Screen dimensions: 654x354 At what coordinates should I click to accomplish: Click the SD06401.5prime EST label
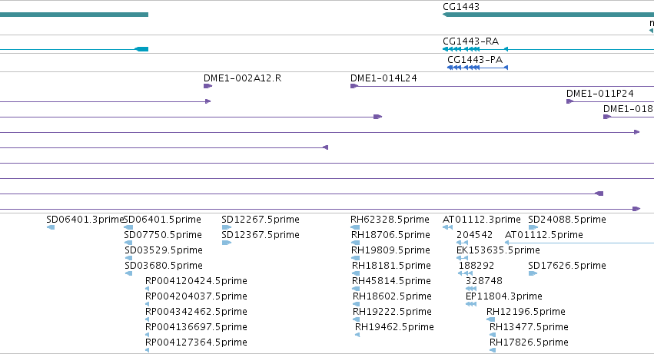pos(162,220)
